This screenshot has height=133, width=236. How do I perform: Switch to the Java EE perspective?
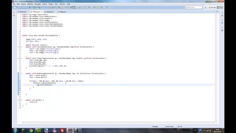pyautogui.click(x=212, y=7)
